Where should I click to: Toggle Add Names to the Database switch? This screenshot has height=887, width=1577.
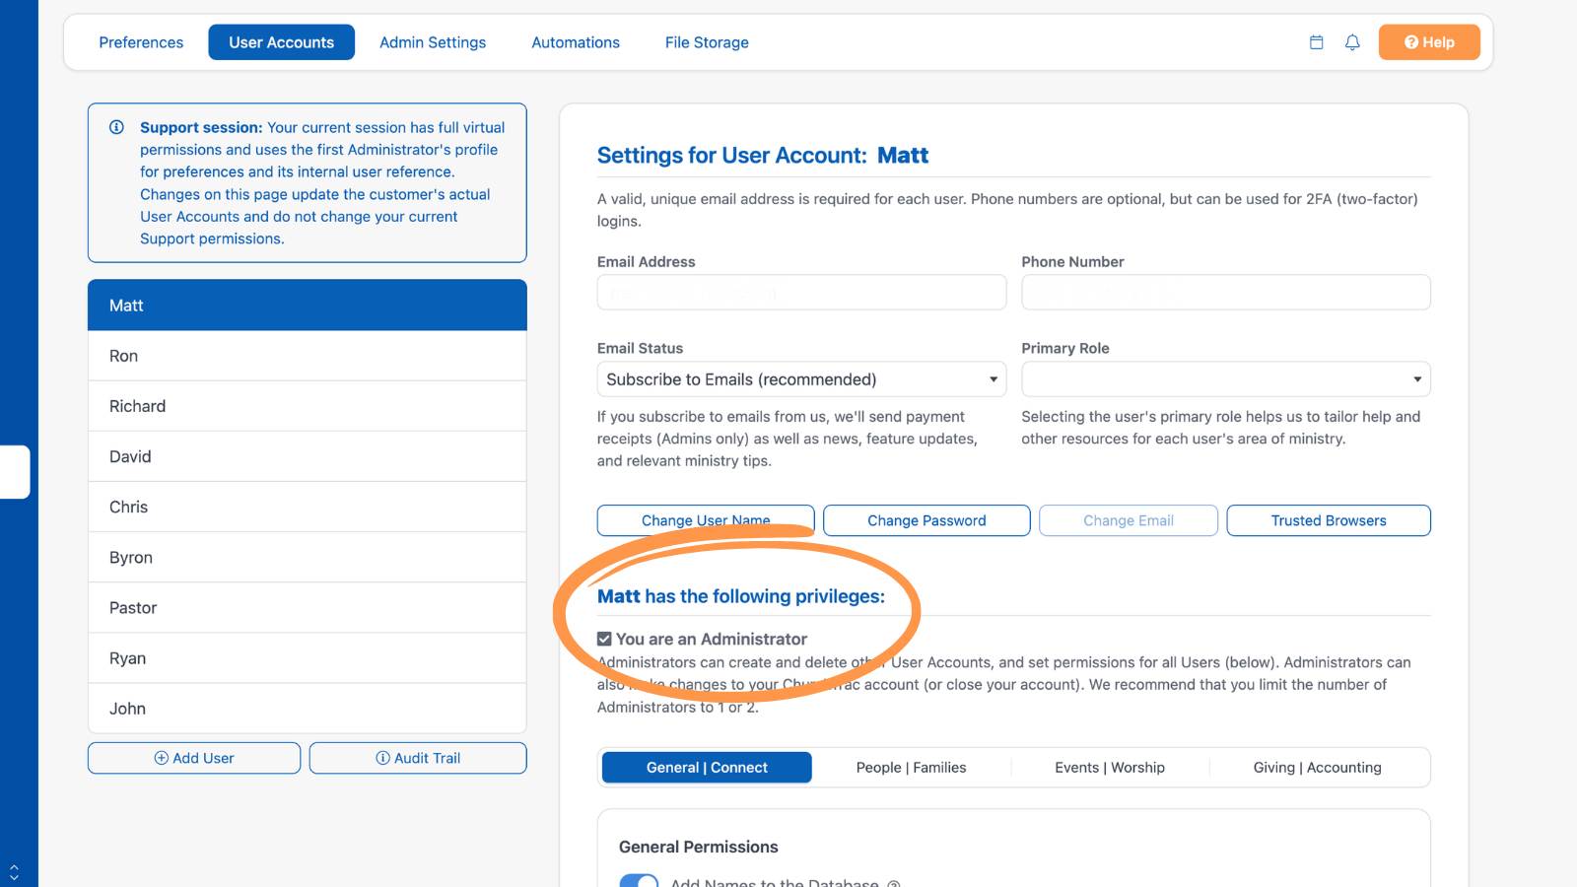[x=639, y=881]
